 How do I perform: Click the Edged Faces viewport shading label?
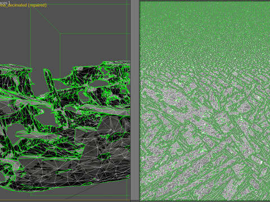click(4, 3)
